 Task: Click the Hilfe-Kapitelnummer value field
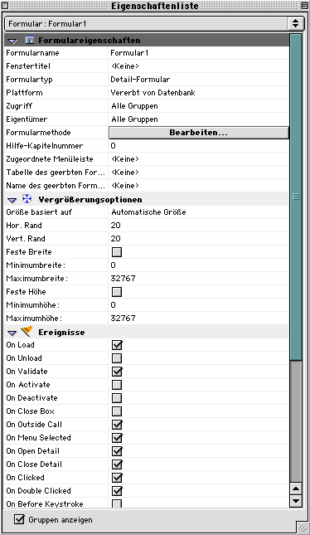(198, 146)
